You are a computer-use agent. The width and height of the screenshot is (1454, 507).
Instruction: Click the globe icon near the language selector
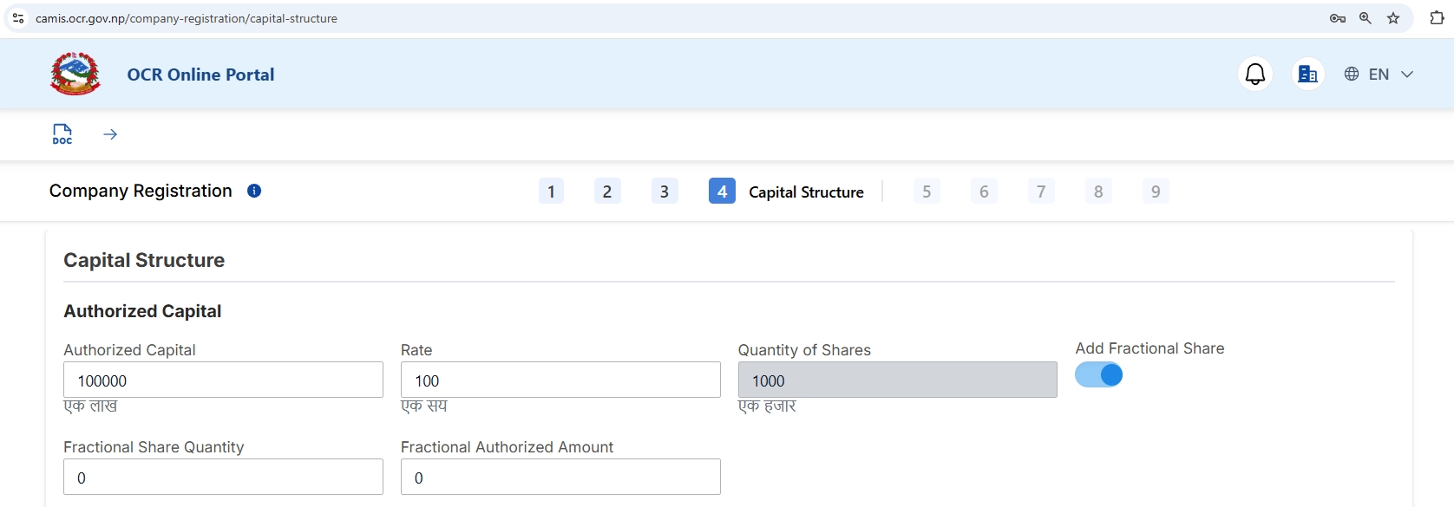click(1351, 74)
